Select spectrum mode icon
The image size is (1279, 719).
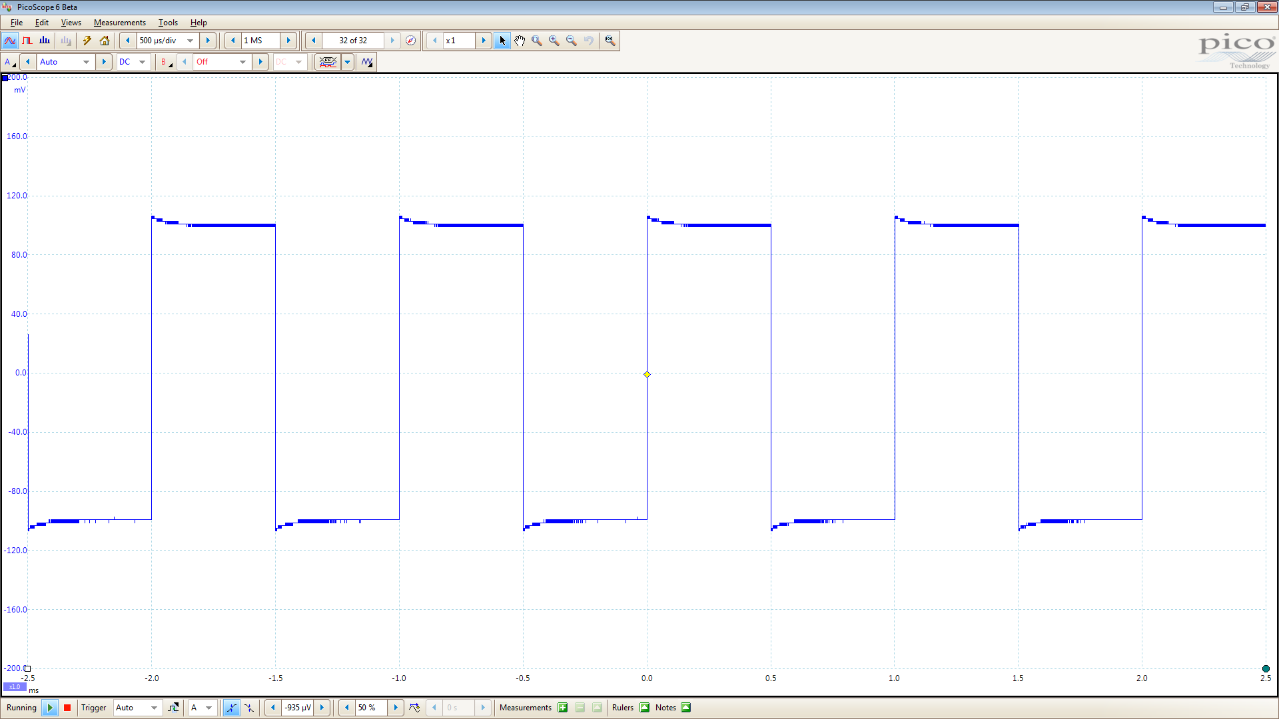click(45, 41)
